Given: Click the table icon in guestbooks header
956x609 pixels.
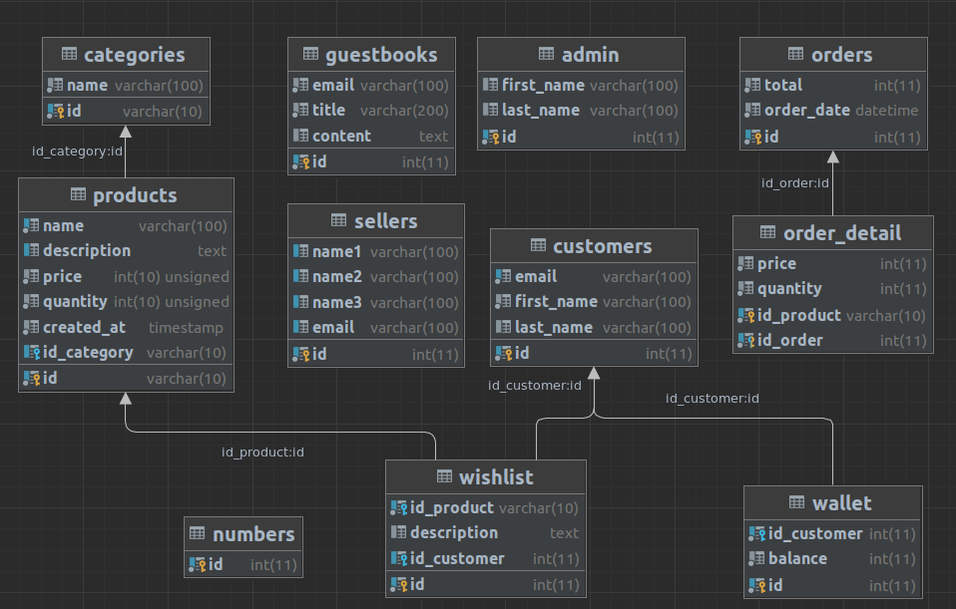Looking at the screenshot, I should click(310, 54).
